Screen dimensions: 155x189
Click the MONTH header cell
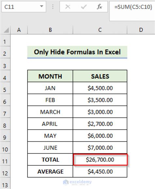(50, 76)
